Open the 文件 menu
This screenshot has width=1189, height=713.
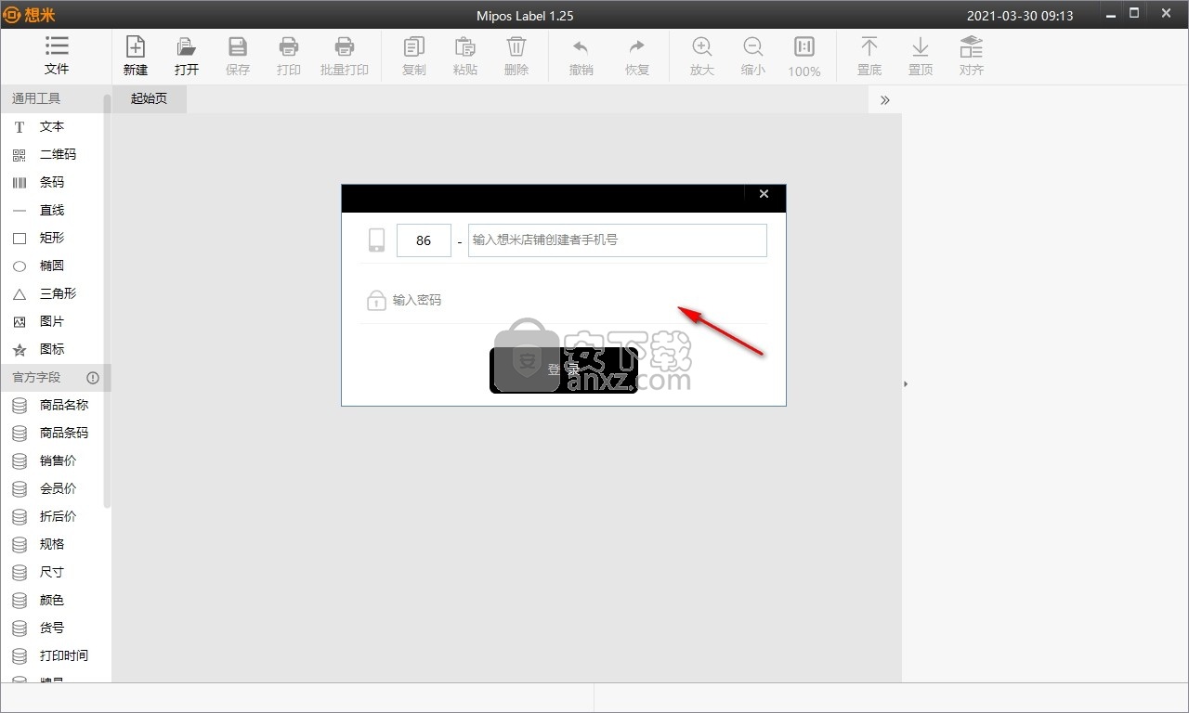pos(57,56)
